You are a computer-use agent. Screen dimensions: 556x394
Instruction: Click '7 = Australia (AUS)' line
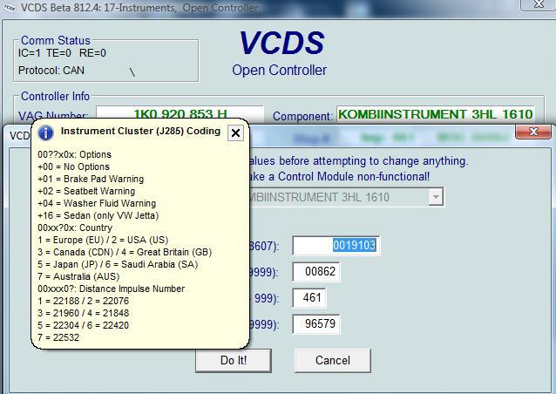click(78, 276)
